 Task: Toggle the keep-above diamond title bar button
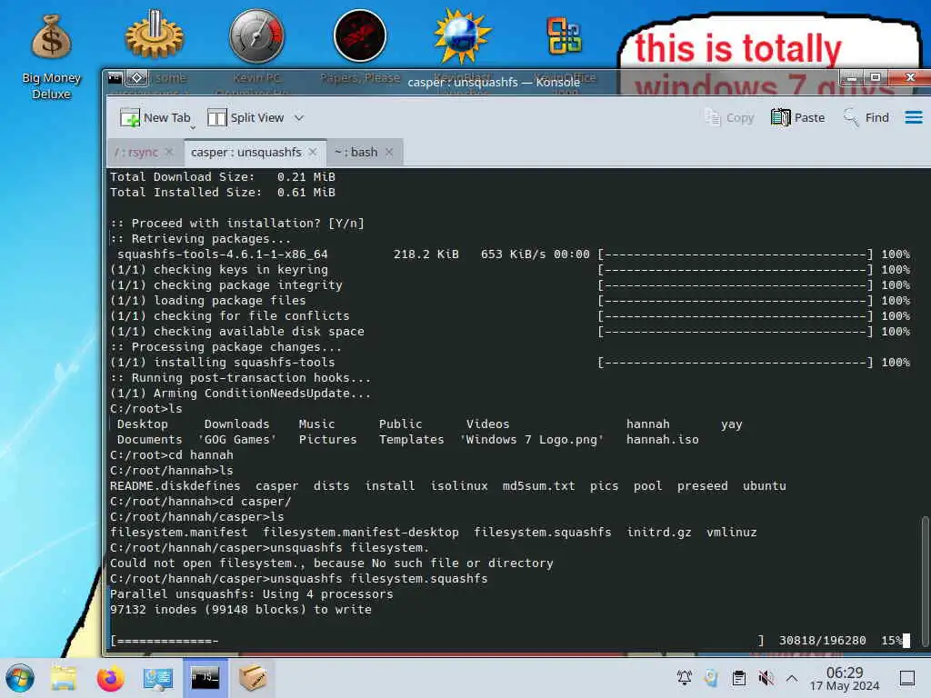pos(136,78)
